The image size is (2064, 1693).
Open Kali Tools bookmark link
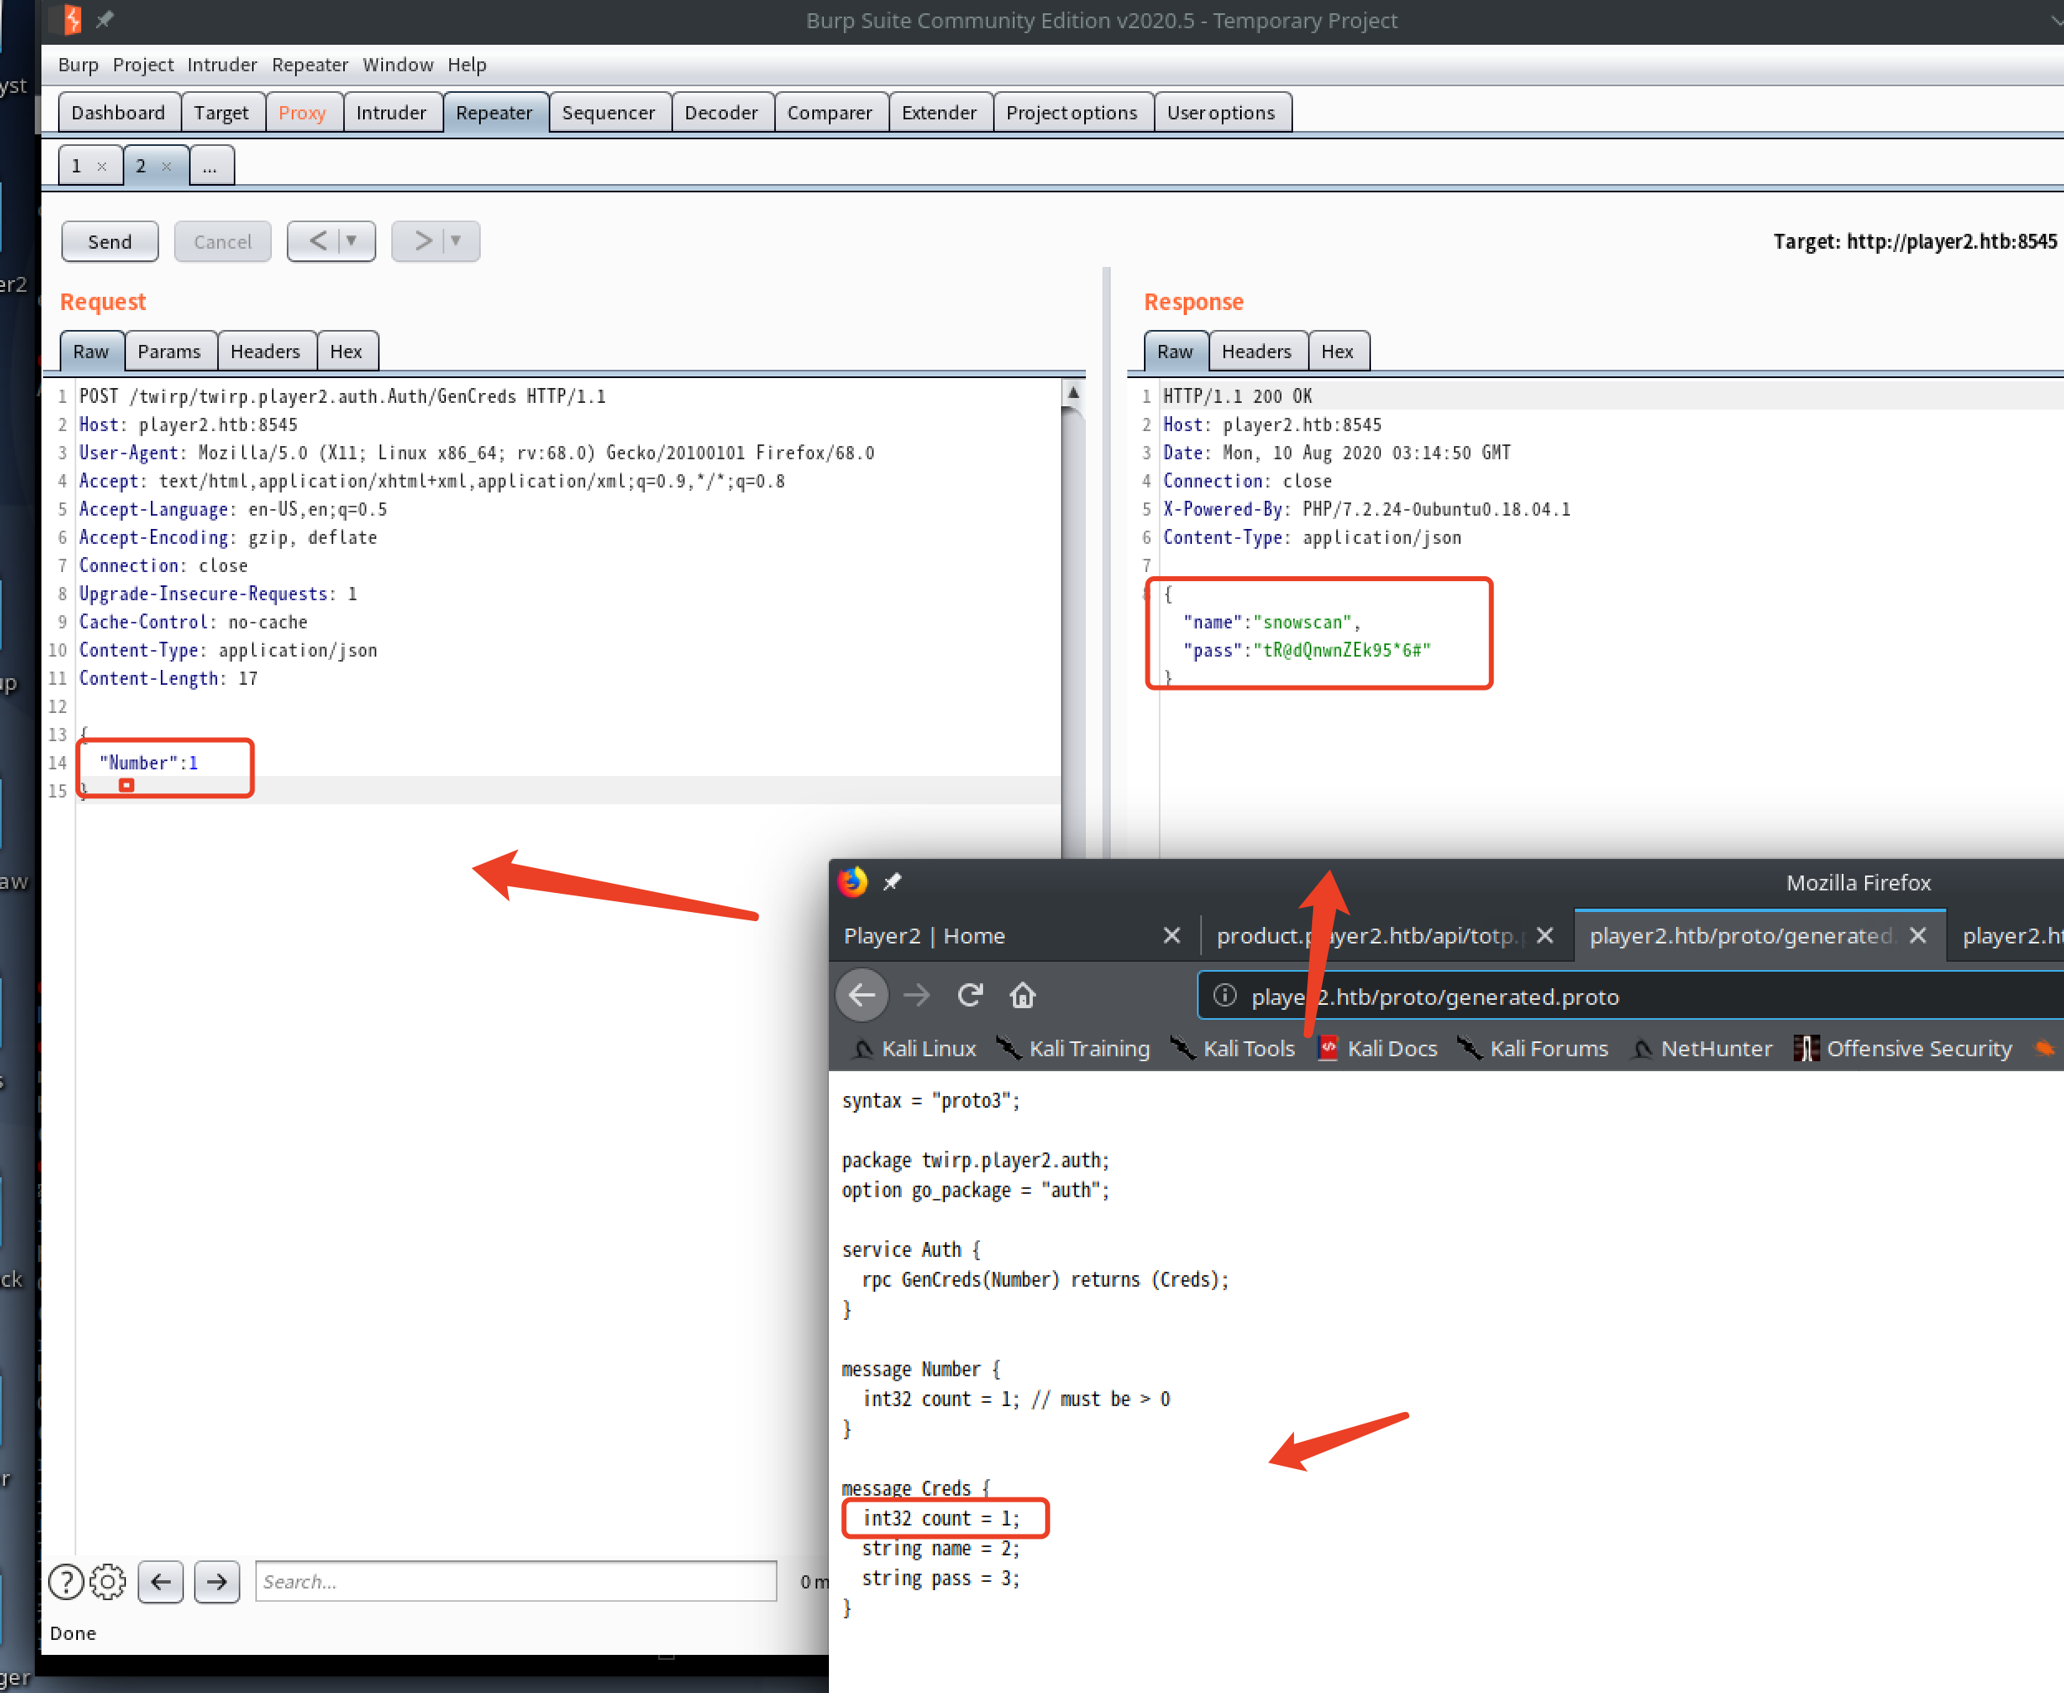tap(1248, 1048)
